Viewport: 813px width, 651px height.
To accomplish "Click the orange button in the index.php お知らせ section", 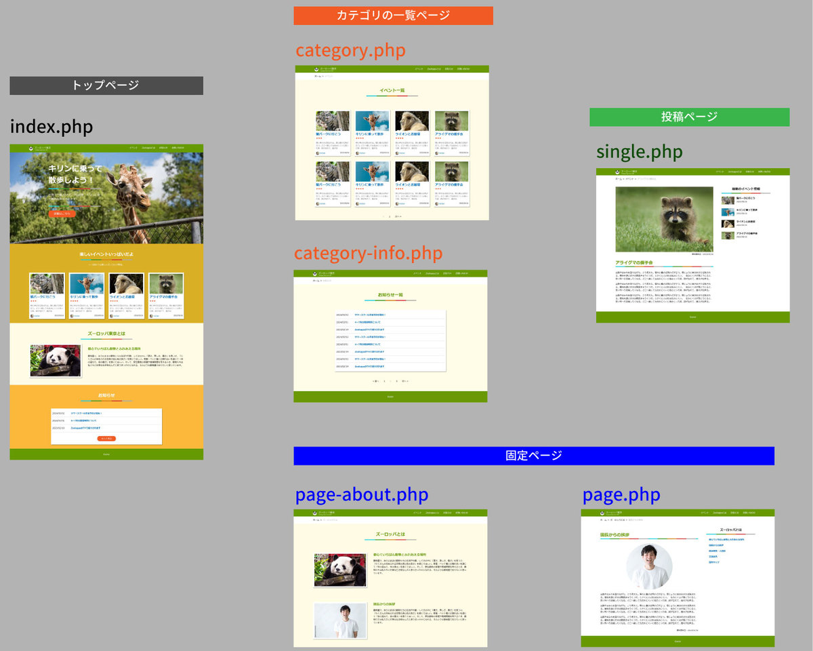I will click(106, 438).
